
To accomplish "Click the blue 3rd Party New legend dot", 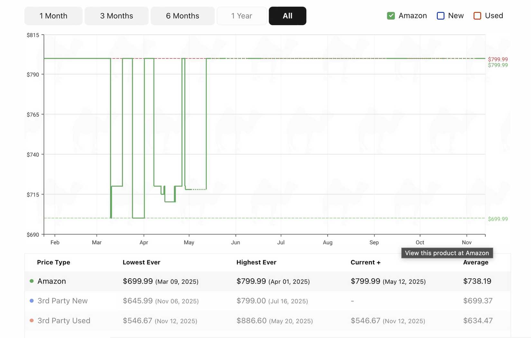I will pos(31,301).
